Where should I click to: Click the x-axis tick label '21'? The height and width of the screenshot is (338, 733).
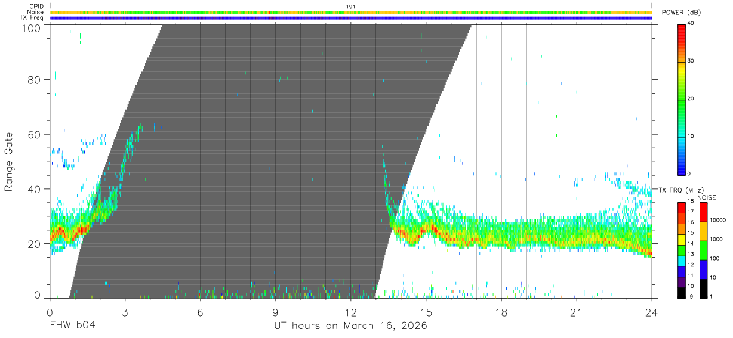[x=576, y=312]
